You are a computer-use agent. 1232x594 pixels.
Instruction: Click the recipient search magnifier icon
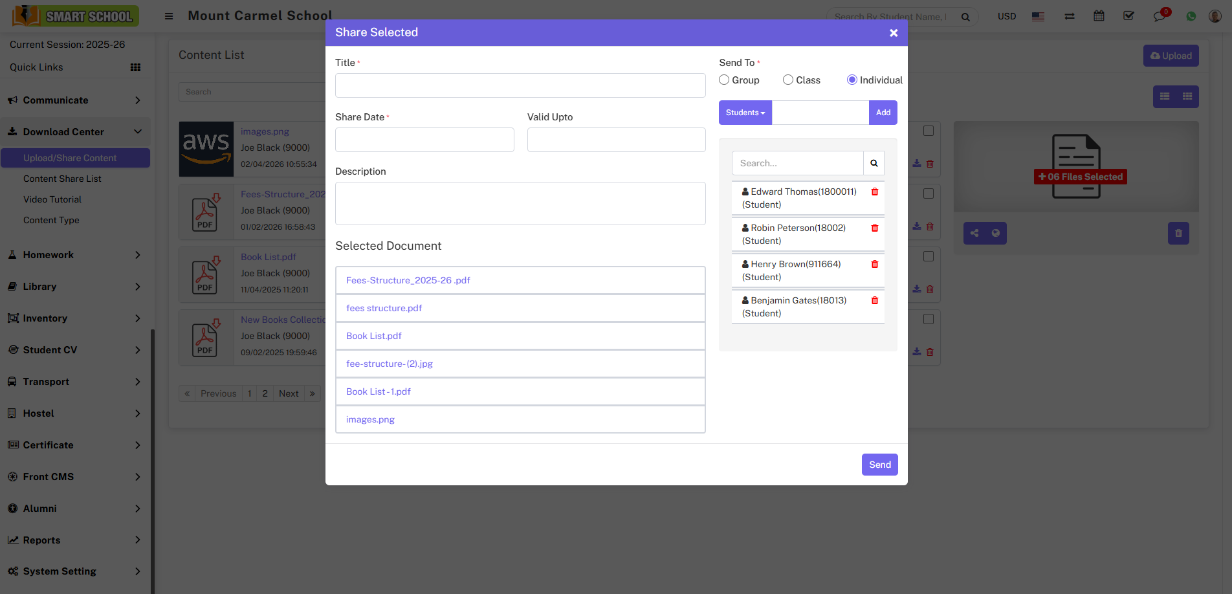tap(874, 164)
